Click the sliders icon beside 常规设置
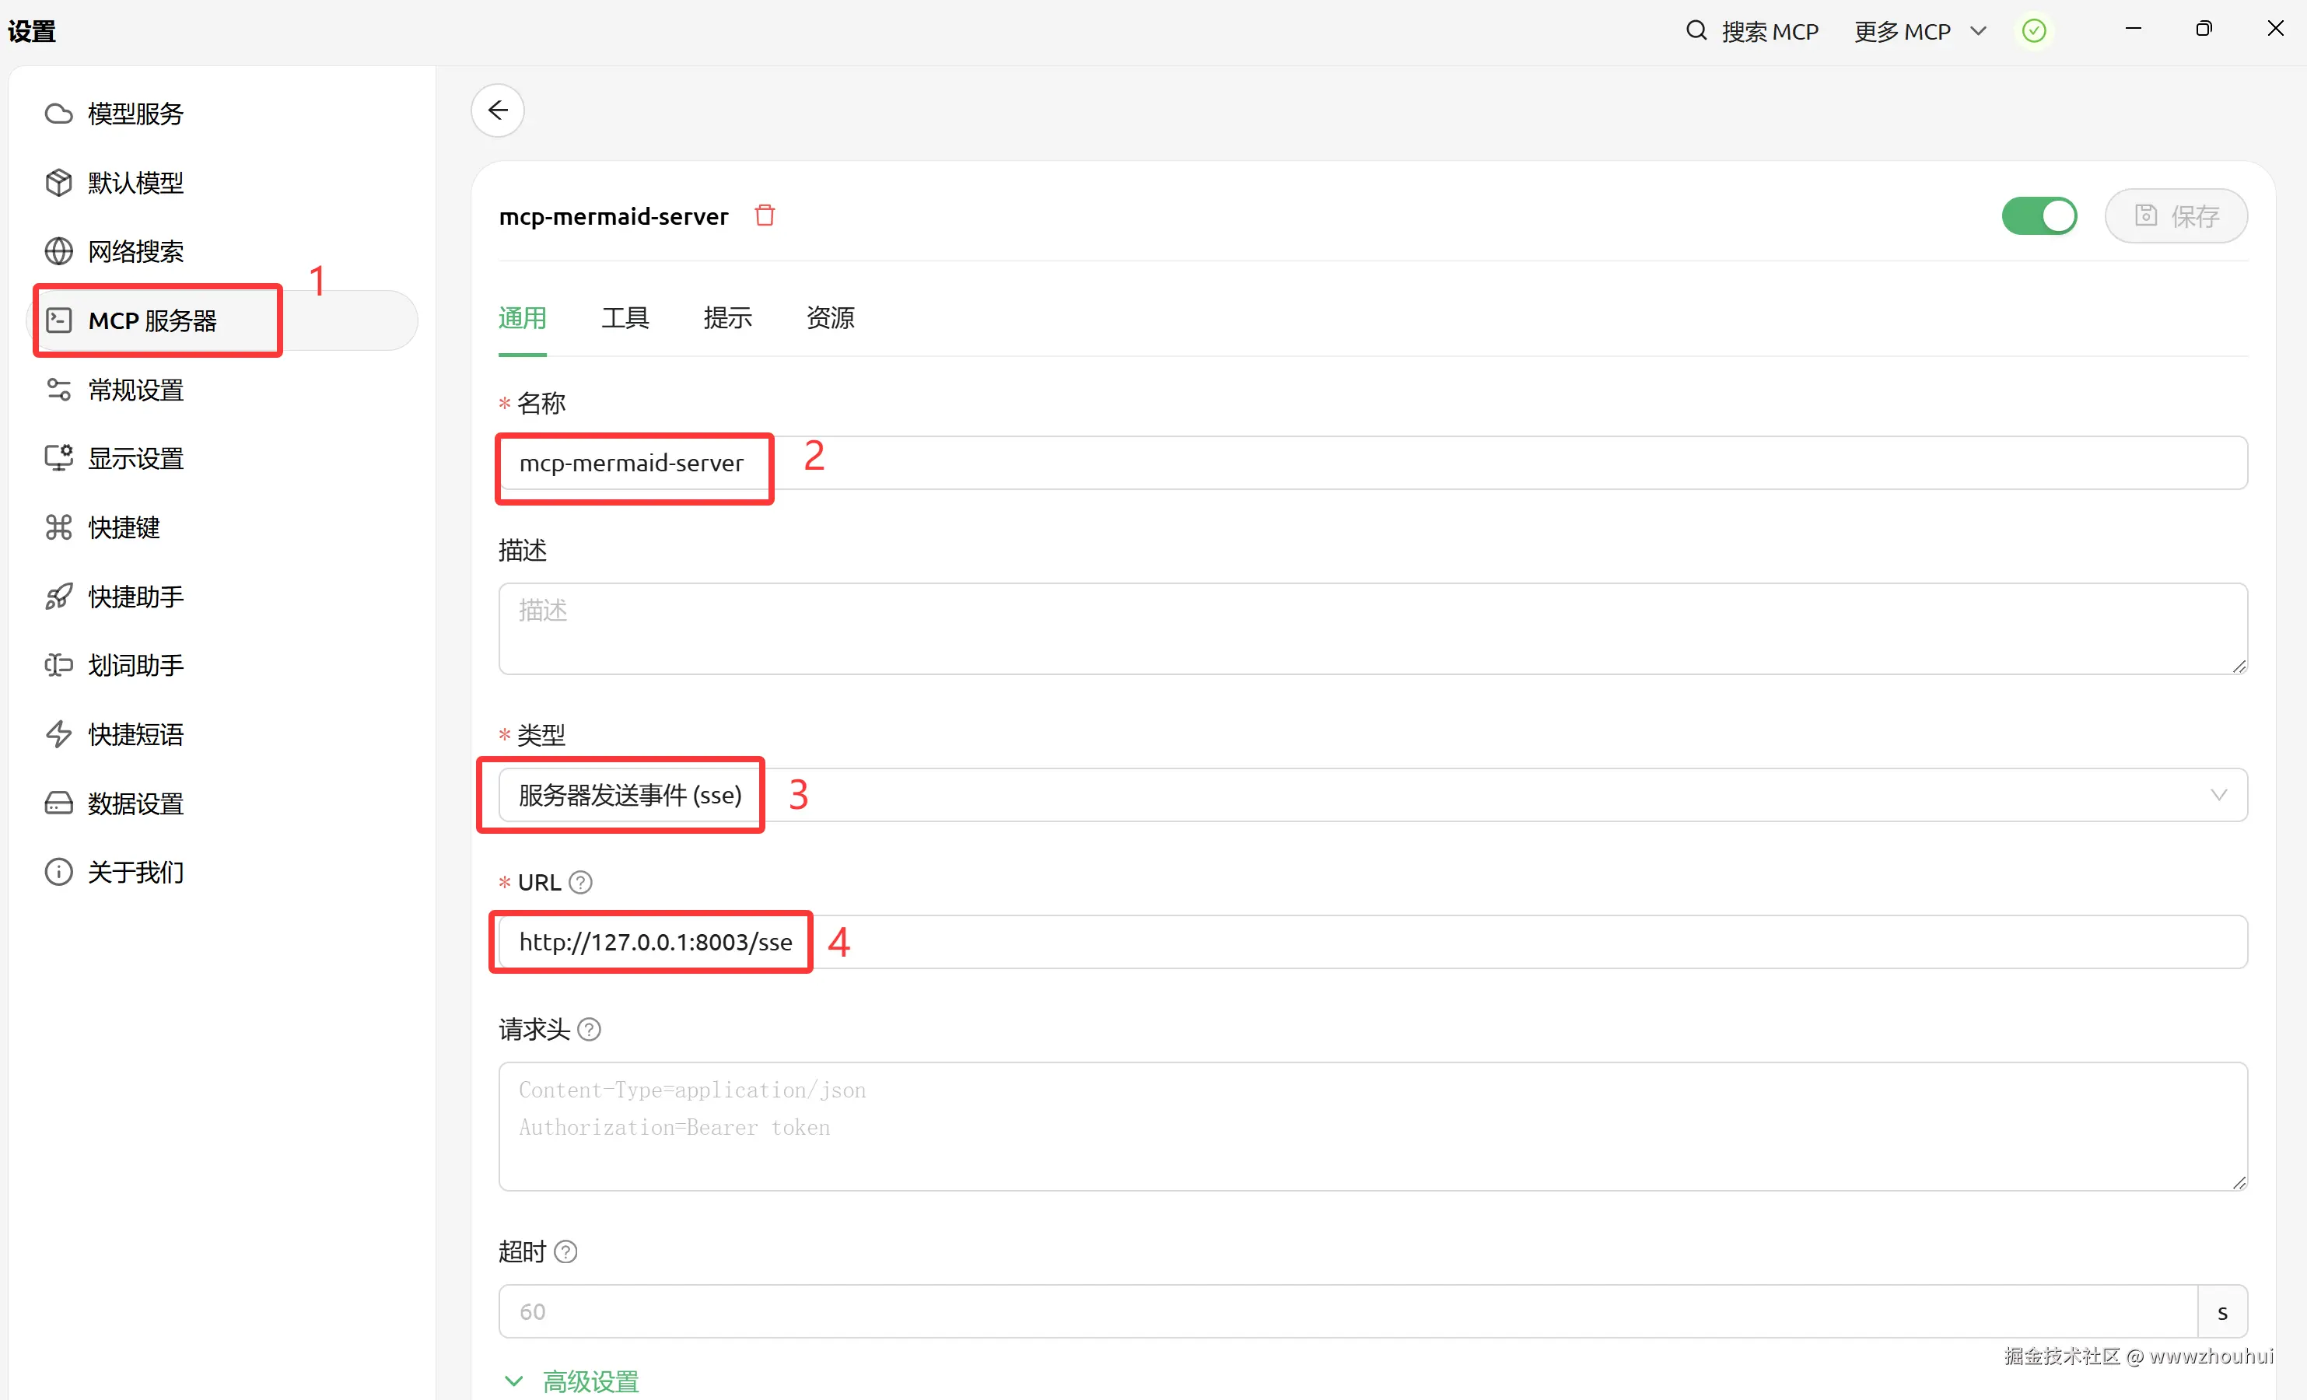Screen dimensions: 2307x1400 point(58,390)
